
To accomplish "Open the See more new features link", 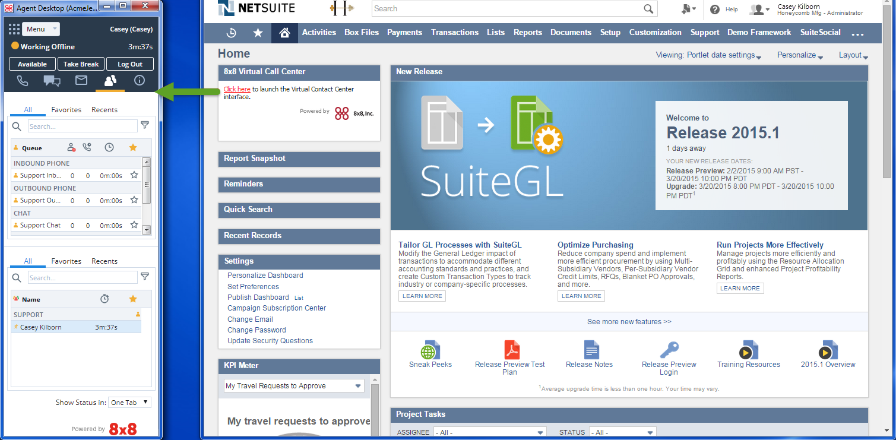I will pyautogui.click(x=629, y=322).
